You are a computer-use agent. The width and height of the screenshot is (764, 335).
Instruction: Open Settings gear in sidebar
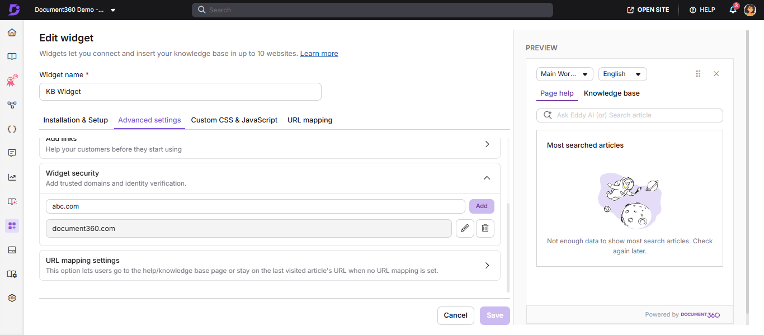[x=12, y=298]
